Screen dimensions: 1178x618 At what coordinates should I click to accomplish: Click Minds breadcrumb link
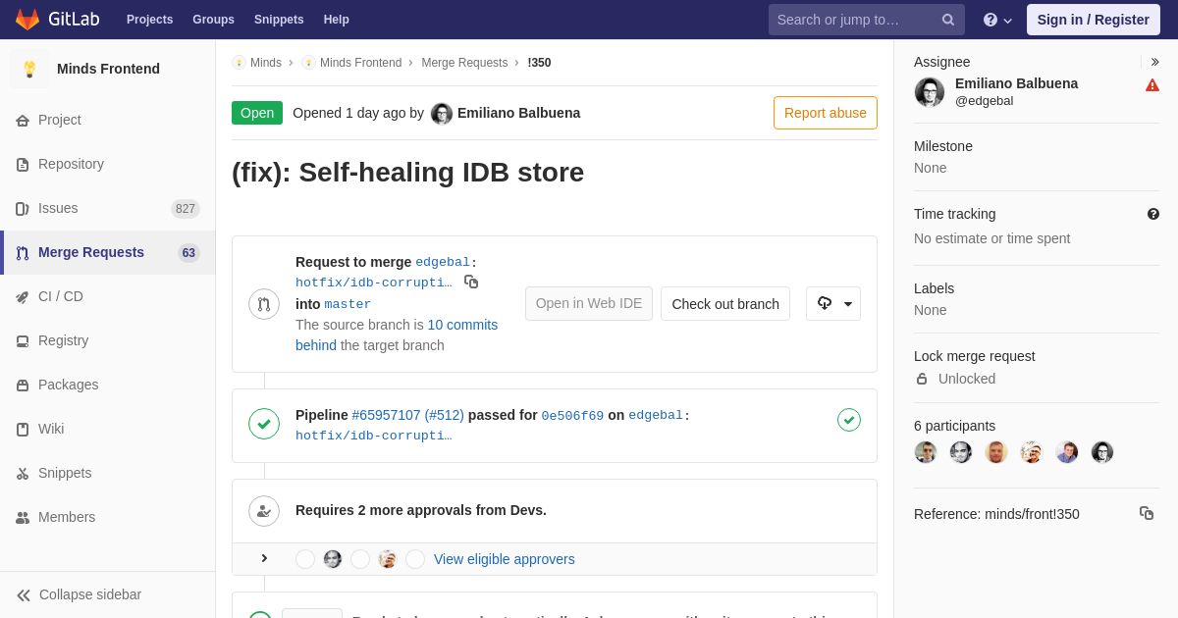(266, 63)
